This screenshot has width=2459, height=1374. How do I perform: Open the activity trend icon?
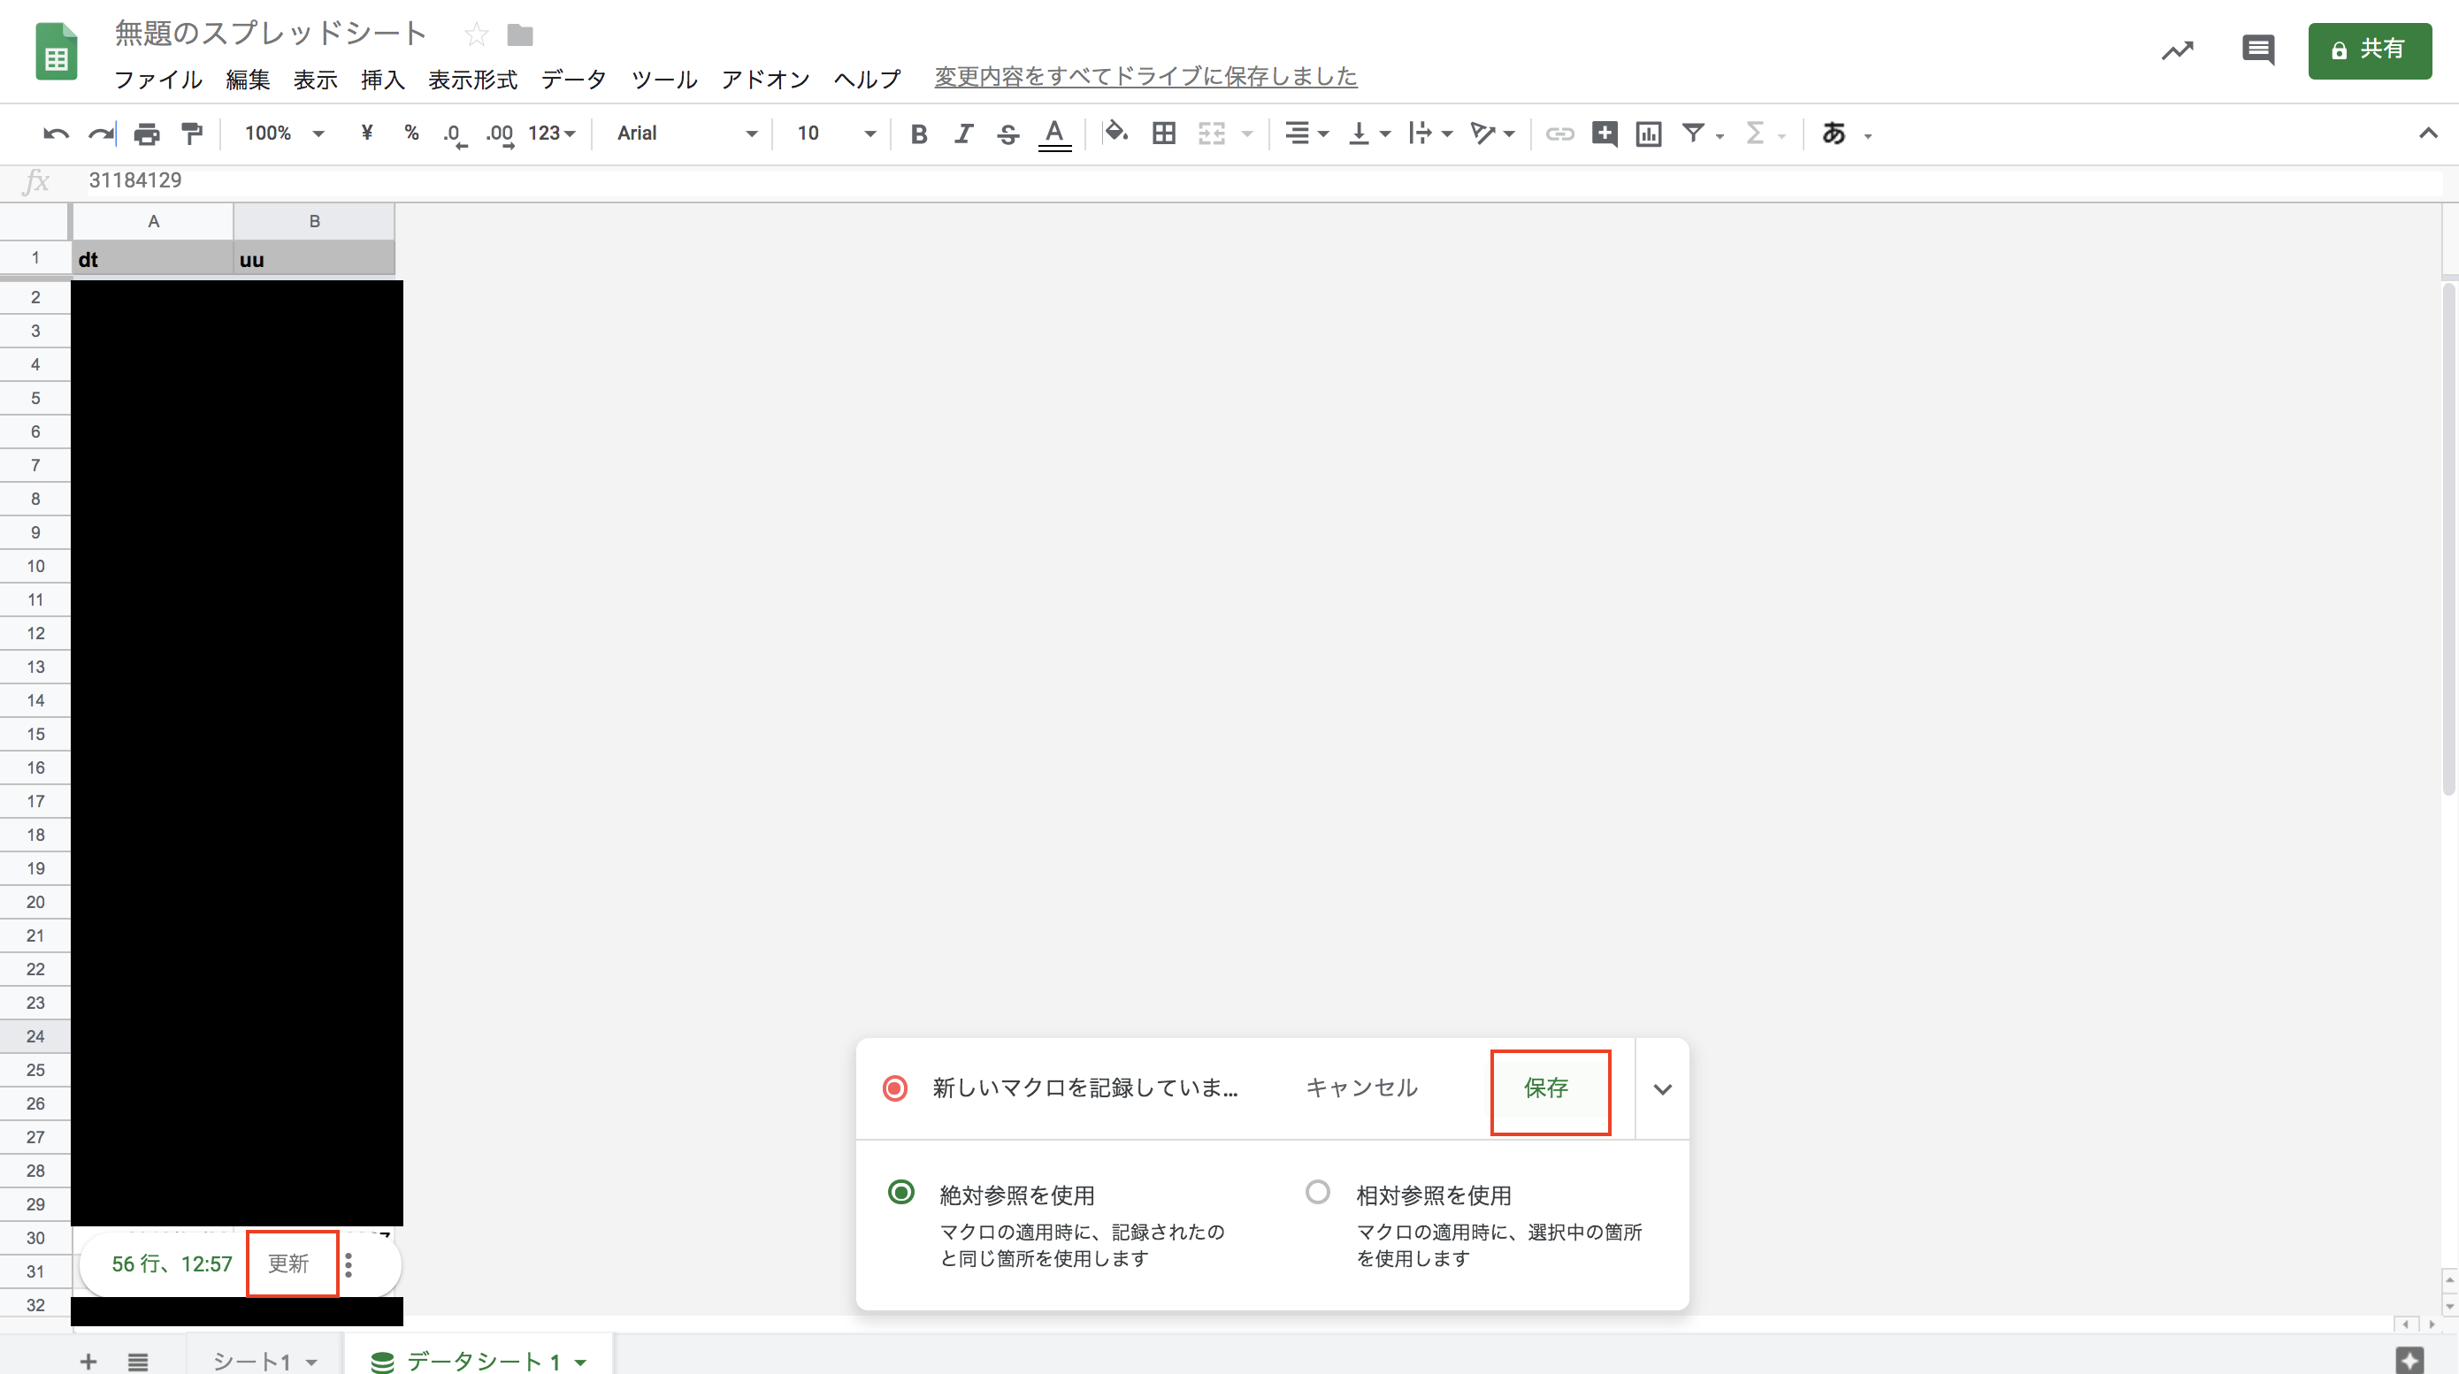pos(2178,50)
